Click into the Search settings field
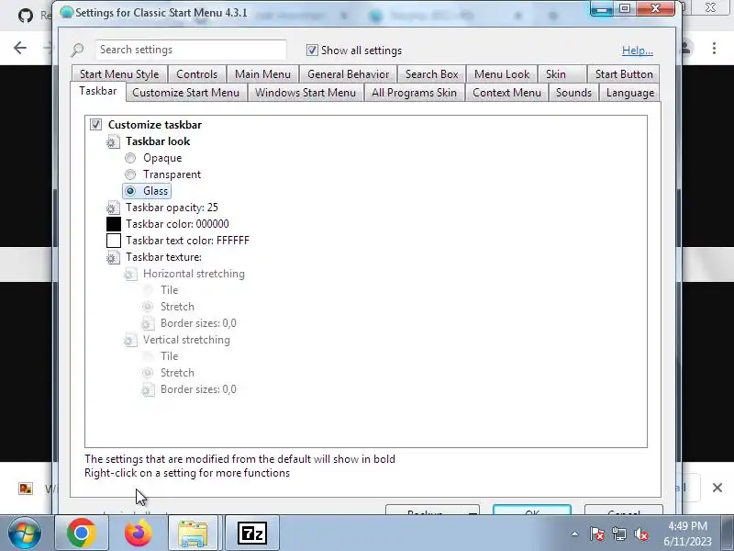This screenshot has width=734, height=551. (x=191, y=50)
